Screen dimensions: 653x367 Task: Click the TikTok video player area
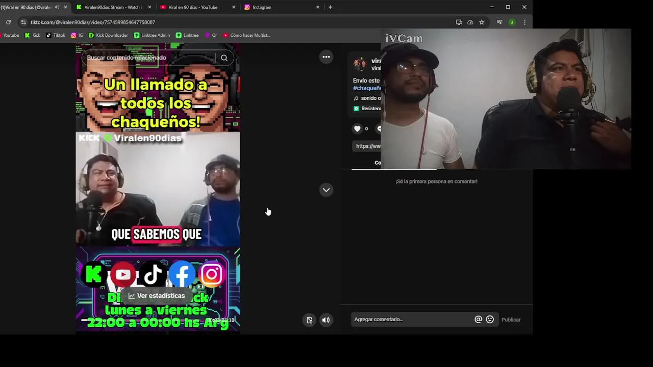click(158, 189)
